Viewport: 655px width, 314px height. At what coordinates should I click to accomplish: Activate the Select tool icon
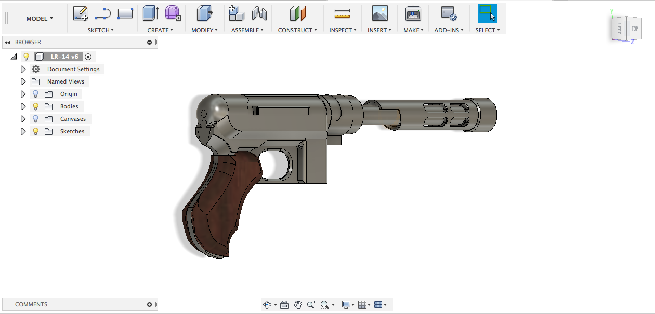488,13
